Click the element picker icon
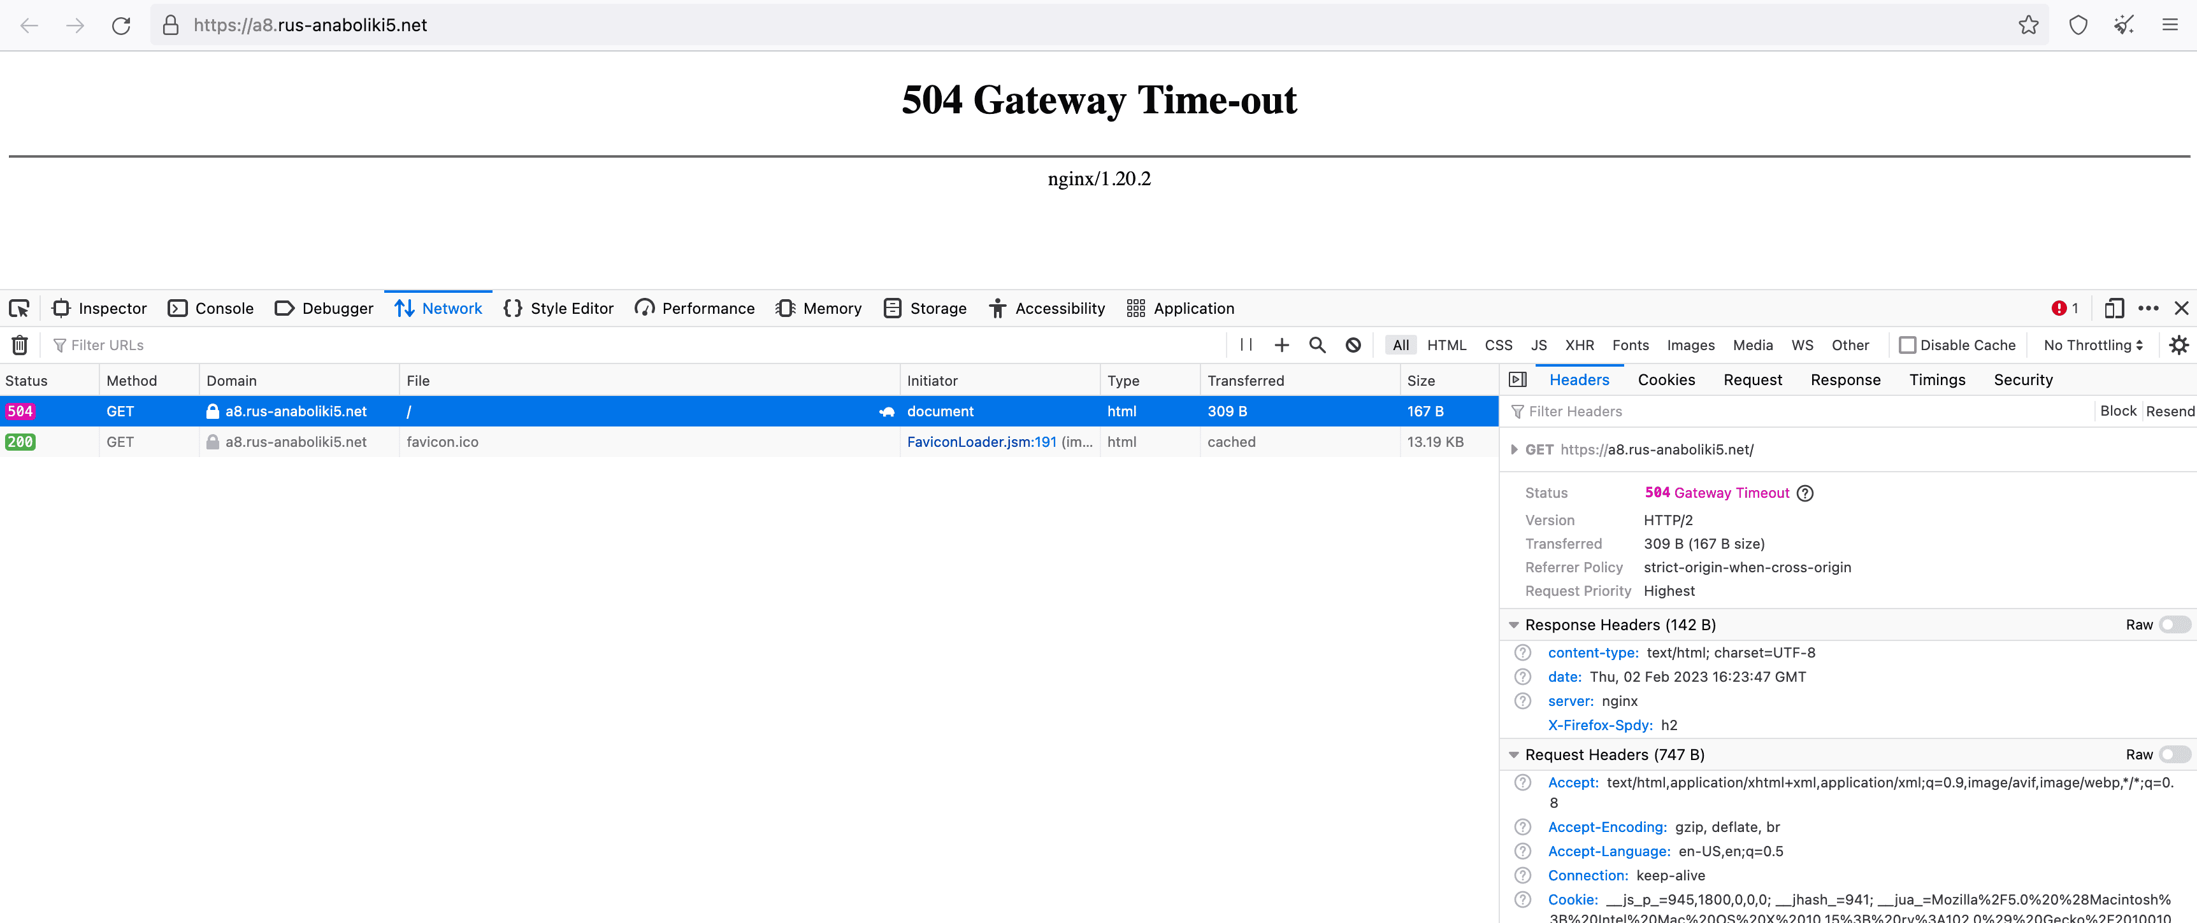2197x923 pixels. coord(18,309)
